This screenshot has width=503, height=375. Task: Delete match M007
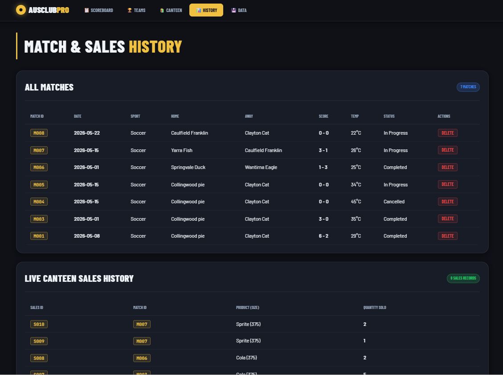tap(447, 150)
